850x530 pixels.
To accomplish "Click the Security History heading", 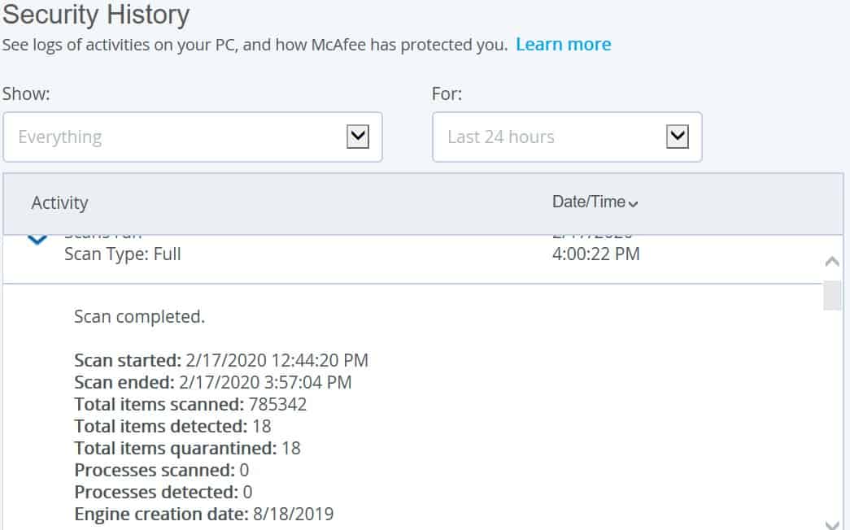I will tap(96, 15).
